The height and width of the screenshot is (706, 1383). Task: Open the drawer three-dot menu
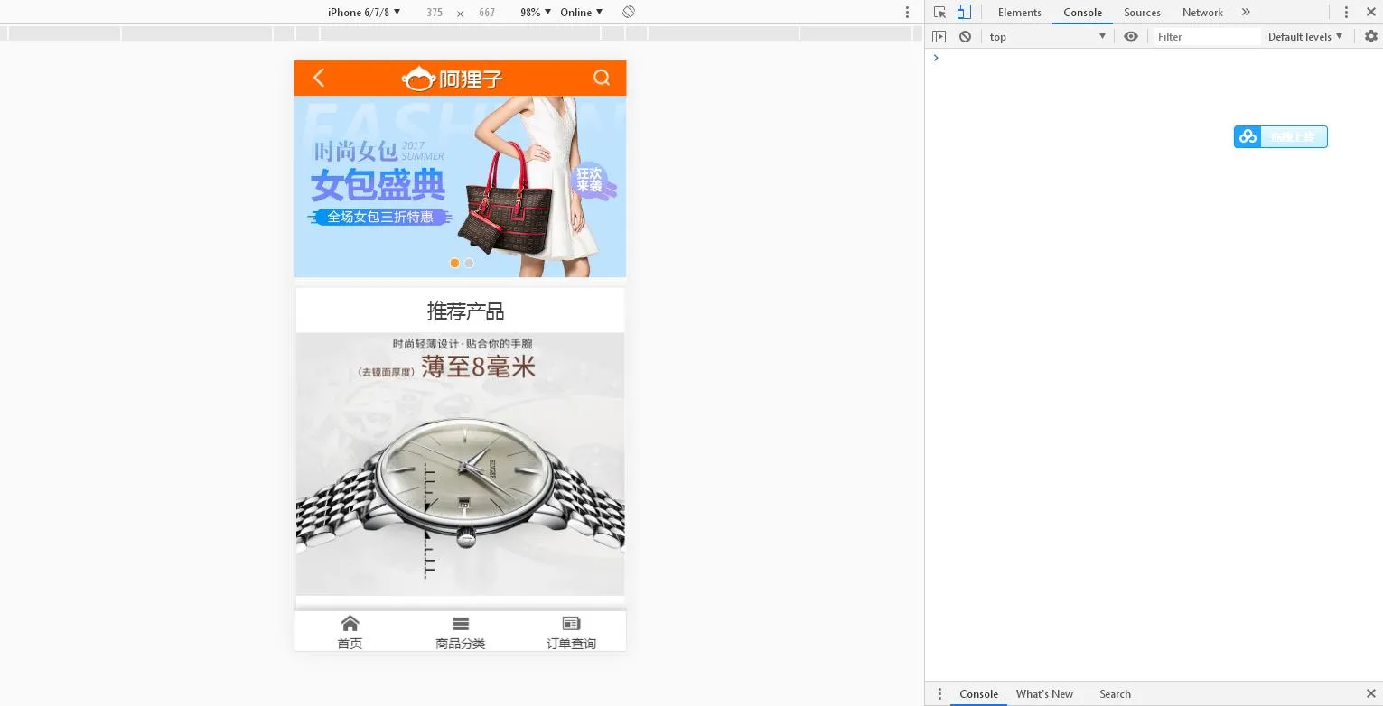939,693
